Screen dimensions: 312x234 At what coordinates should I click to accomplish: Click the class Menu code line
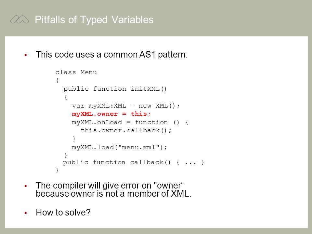click(x=76, y=72)
